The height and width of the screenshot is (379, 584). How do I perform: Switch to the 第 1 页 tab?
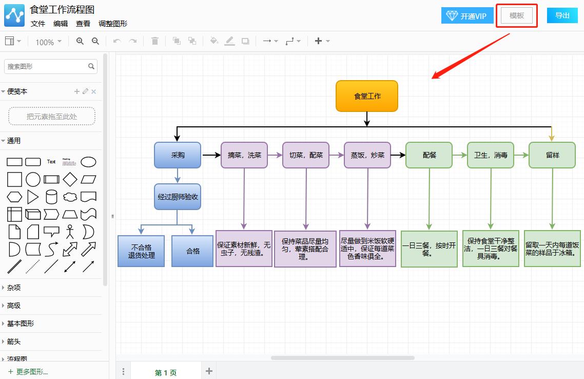pyautogui.click(x=165, y=373)
